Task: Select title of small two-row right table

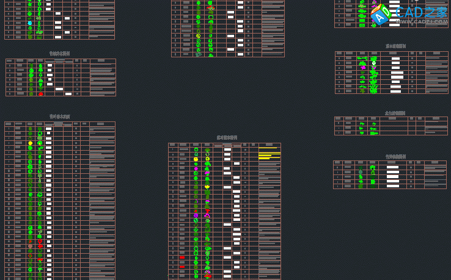Action: pos(395,113)
